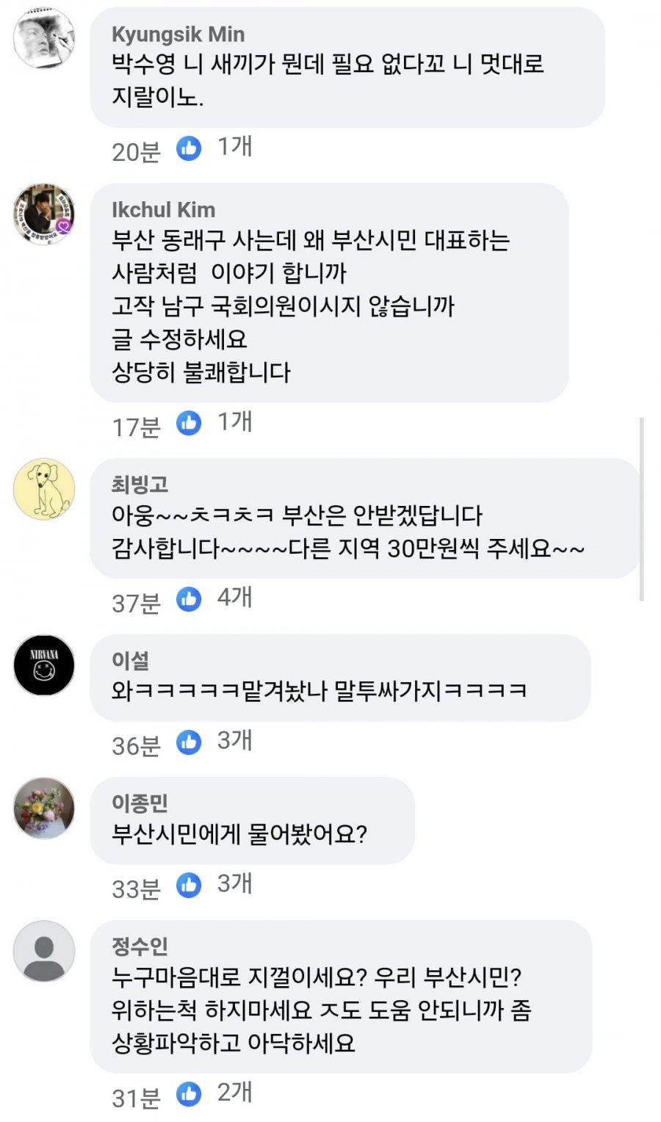Viewport: 661px width, 1122px height.
Task: Click the like icon on Kyungsik Min's comment
Action: pos(189,149)
